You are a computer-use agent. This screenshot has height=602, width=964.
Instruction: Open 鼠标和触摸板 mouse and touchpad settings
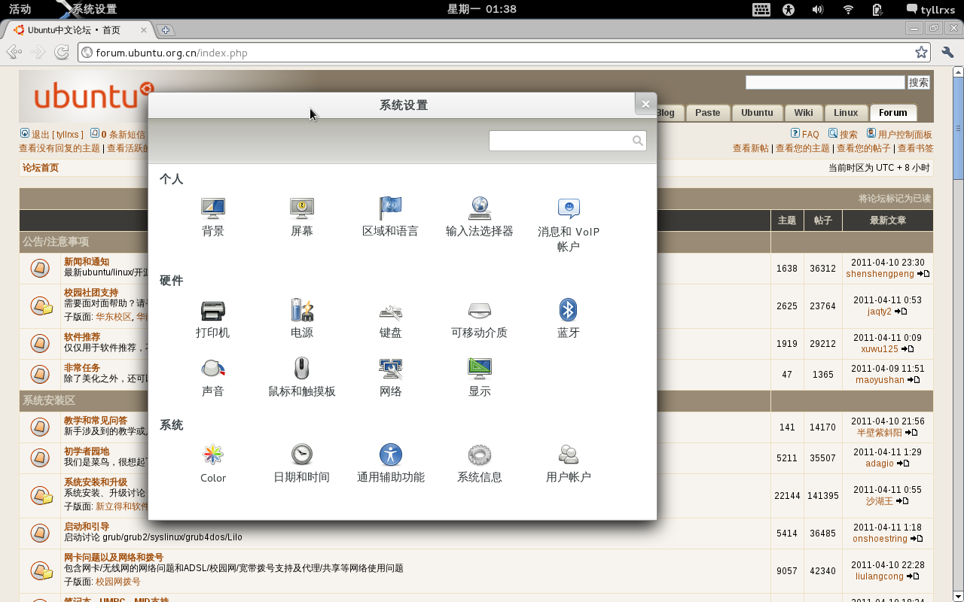pyautogui.click(x=302, y=377)
